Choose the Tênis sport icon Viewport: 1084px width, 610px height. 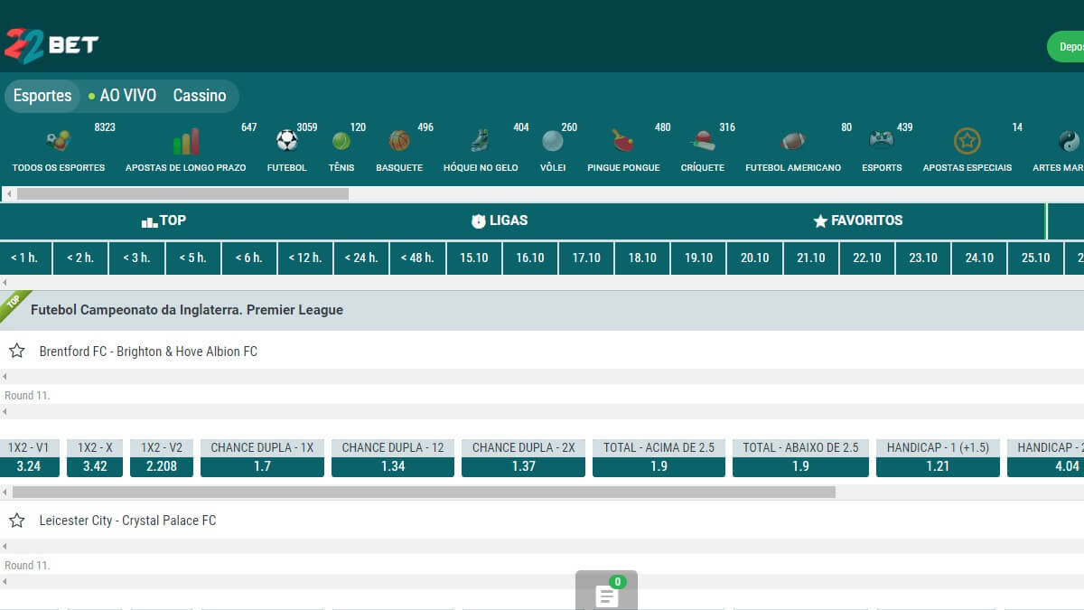tap(341, 141)
